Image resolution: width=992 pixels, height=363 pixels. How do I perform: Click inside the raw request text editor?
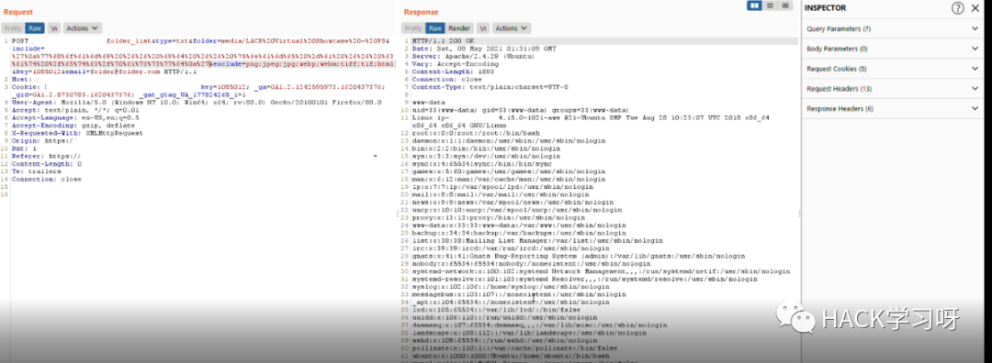pos(202,252)
